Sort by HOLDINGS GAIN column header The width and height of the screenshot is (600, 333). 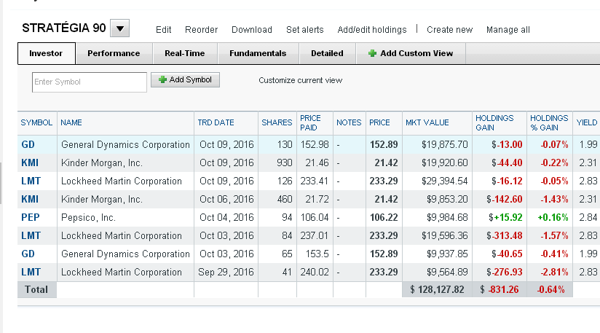[x=494, y=123]
